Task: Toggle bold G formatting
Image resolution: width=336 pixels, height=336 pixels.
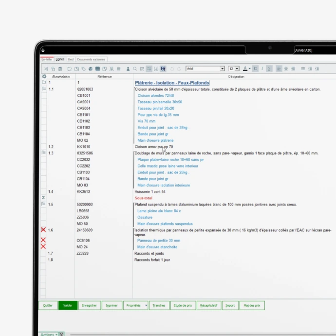Action: tap(255, 69)
